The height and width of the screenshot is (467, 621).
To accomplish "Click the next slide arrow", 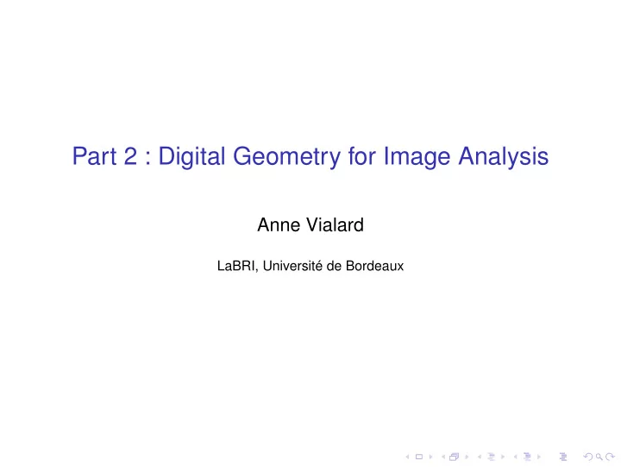I will (431, 457).
